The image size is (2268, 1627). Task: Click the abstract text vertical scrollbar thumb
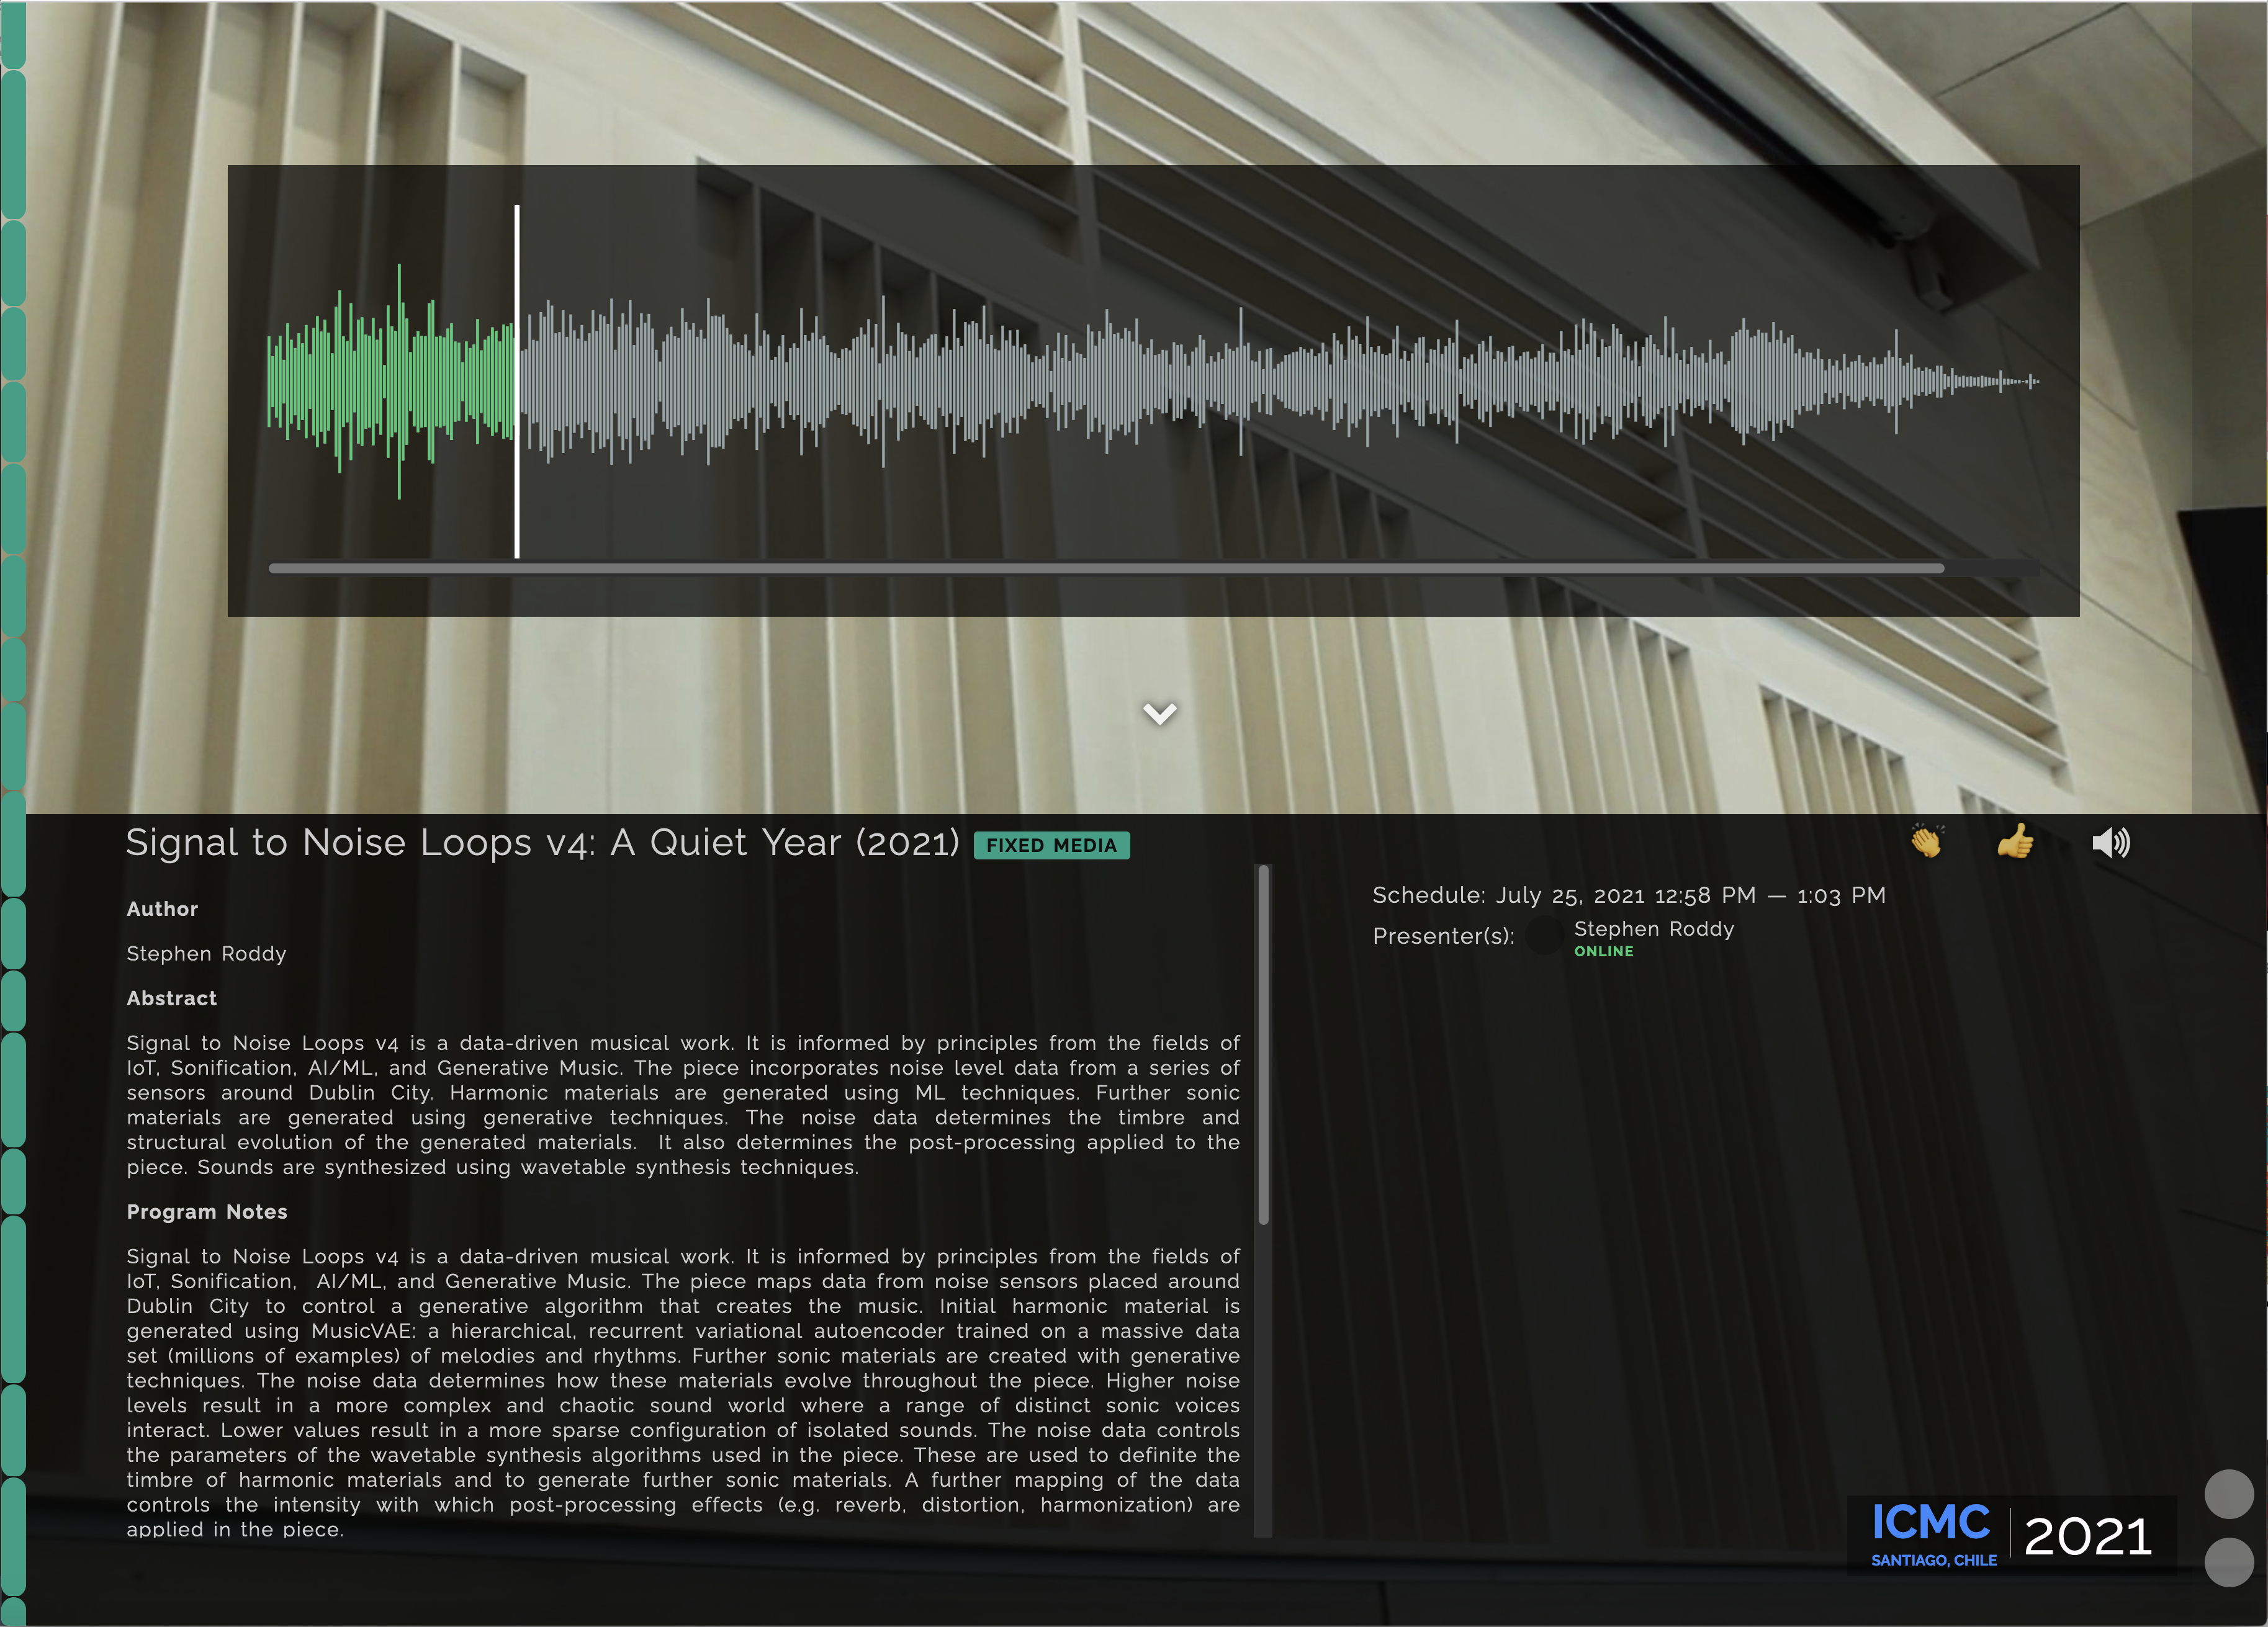point(1263,1044)
